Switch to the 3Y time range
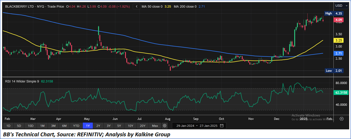The width and height of the screenshot is (351, 139). (x=109, y=126)
